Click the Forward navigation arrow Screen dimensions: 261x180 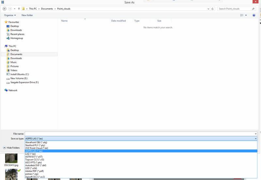(10, 9)
